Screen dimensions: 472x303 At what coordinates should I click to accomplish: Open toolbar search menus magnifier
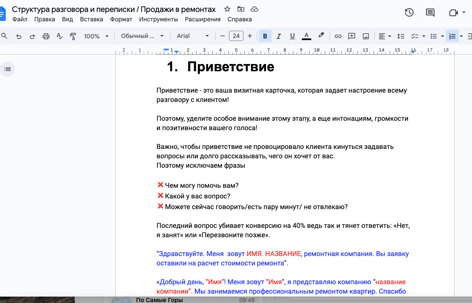point(5,36)
